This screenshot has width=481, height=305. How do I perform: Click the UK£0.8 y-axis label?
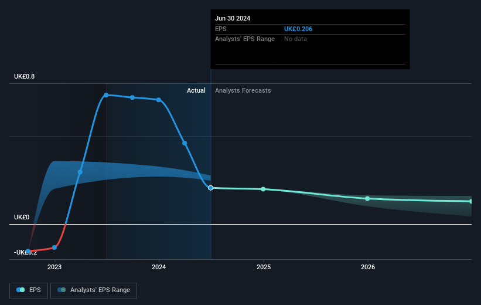pyautogui.click(x=24, y=76)
